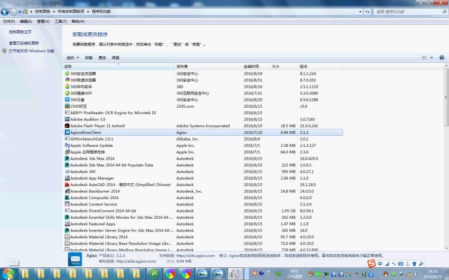Expand breadcrumb arrow after 控制面板
Viewport: 449px width, 280px height.
[x=54, y=12]
